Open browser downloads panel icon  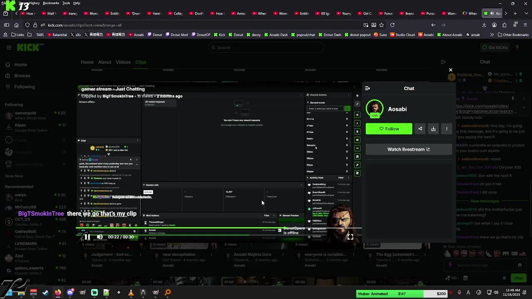pyautogui.click(x=484, y=25)
